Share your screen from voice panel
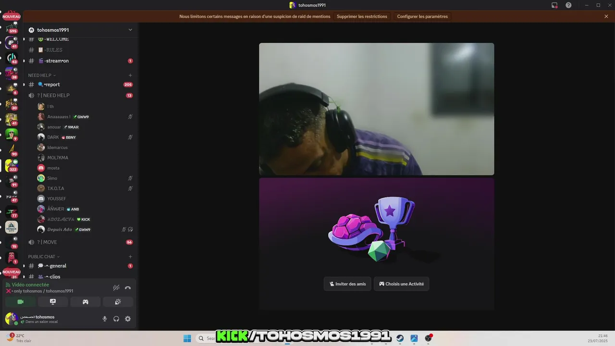The image size is (615, 346). pos(53,302)
